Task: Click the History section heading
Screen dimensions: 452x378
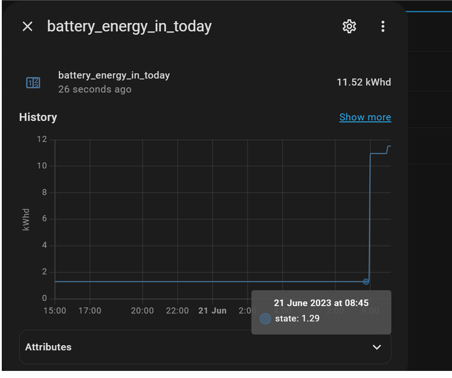Action: click(x=38, y=117)
